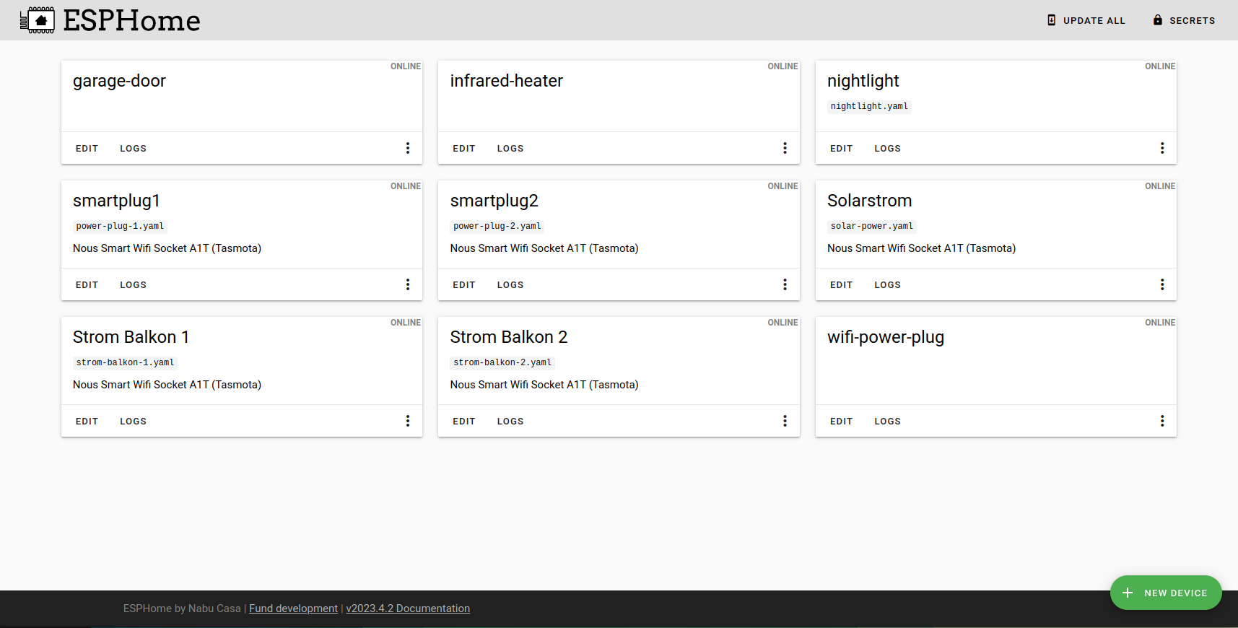This screenshot has height=628, width=1238.
Task: View logs for infrared-heater
Action: click(x=510, y=149)
